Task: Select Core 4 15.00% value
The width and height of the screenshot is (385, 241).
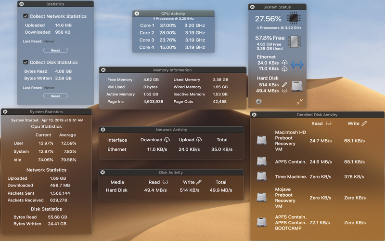Action: pos(168,47)
